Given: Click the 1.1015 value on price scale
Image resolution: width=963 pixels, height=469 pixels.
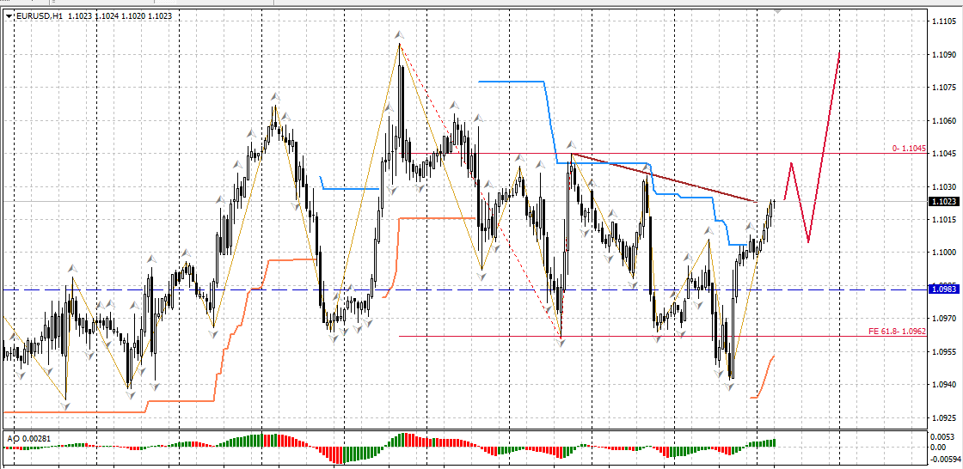Looking at the screenshot, I should 943,219.
